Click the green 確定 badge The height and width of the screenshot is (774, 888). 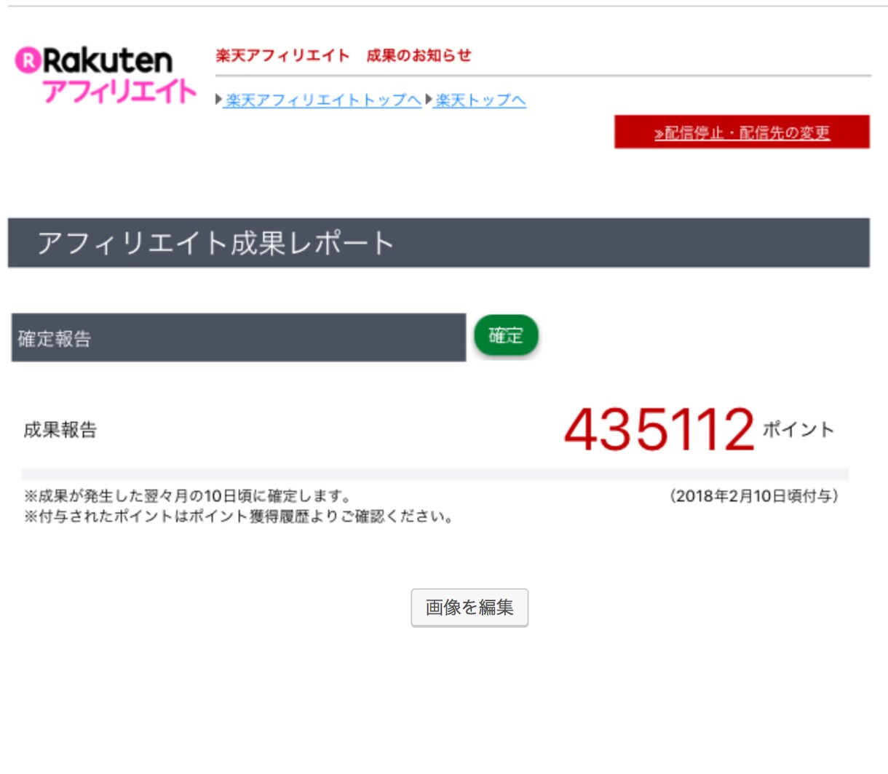click(506, 336)
